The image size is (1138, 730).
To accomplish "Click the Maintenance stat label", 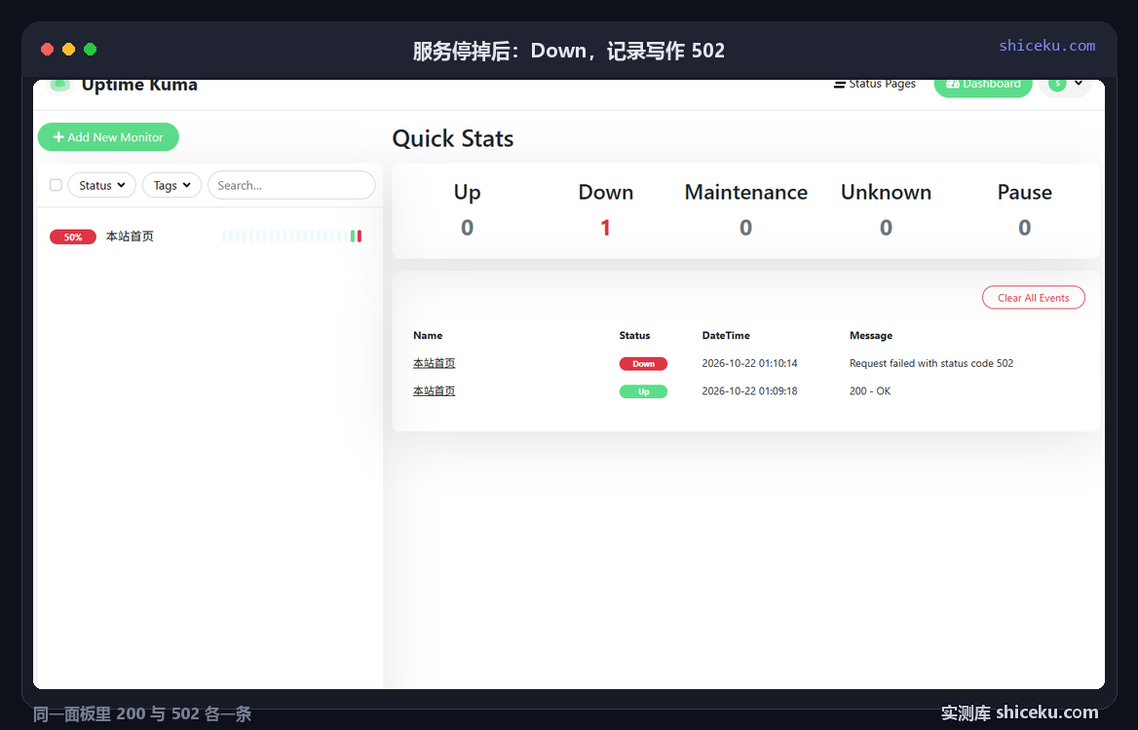I will click(x=746, y=192).
